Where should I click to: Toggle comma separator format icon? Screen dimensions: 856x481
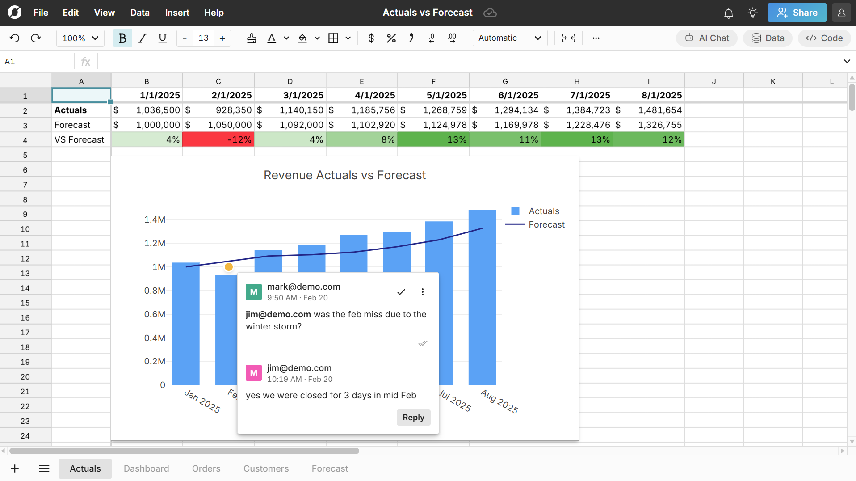tap(411, 38)
